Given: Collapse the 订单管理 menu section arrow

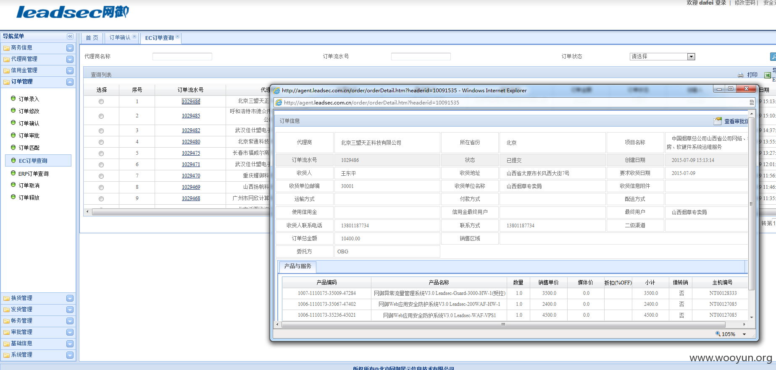Looking at the screenshot, I should (x=70, y=82).
